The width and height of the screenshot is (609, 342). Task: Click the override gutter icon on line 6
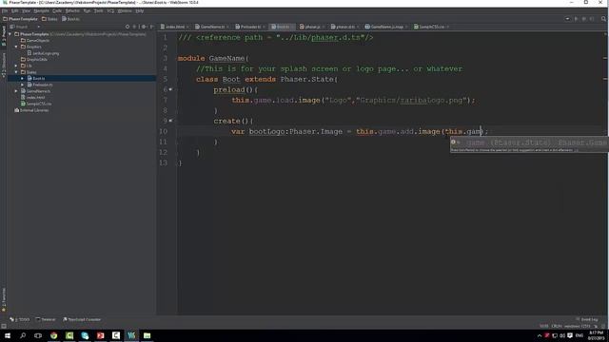click(170, 89)
